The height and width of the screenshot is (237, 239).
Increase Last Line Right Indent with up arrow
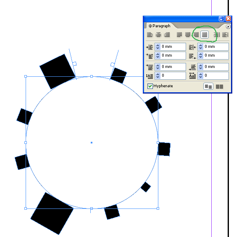(201, 54)
